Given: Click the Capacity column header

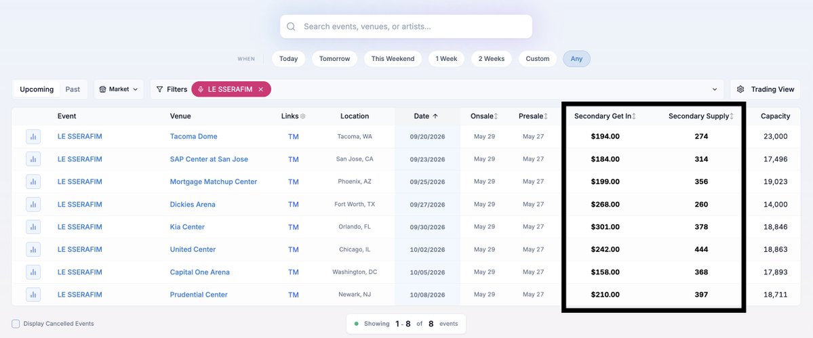Looking at the screenshot, I should coord(775,117).
